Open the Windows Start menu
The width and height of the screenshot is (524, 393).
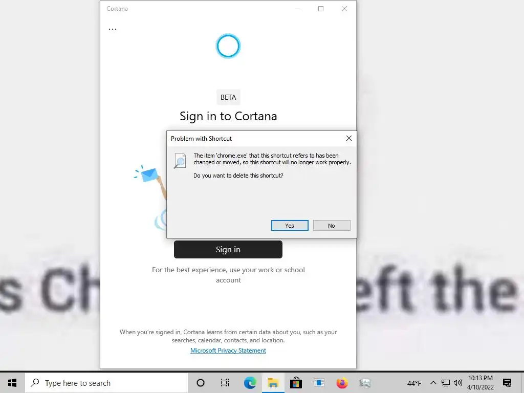pyautogui.click(x=12, y=383)
